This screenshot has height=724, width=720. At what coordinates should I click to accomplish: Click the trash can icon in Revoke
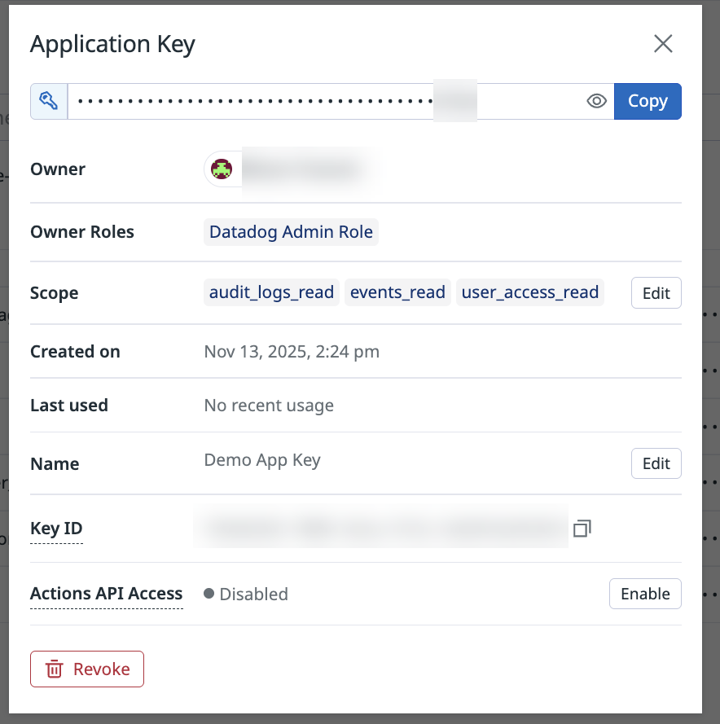55,669
